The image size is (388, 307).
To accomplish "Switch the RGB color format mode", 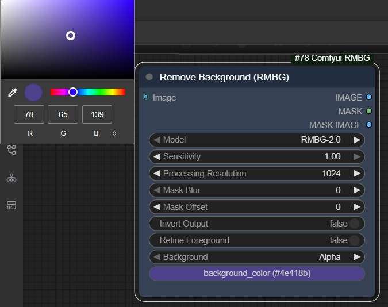I will click(114, 133).
